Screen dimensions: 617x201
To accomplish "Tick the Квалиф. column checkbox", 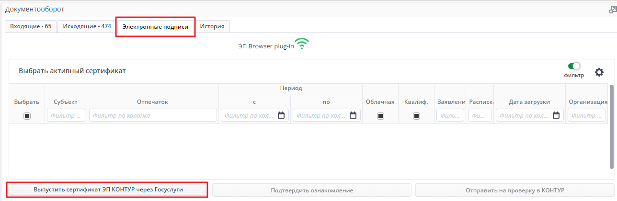I will tap(416, 116).
